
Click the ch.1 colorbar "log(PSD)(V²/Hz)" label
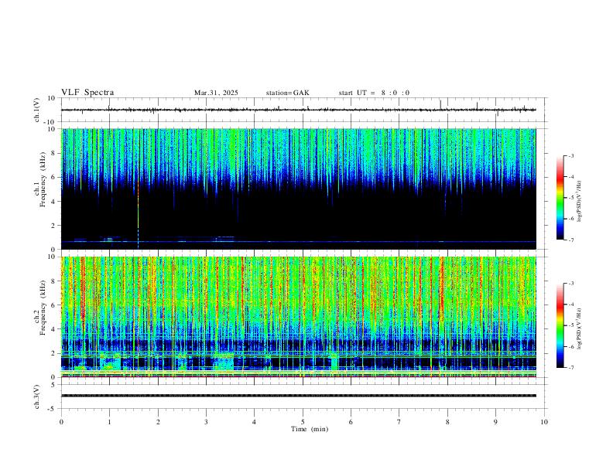pos(579,201)
